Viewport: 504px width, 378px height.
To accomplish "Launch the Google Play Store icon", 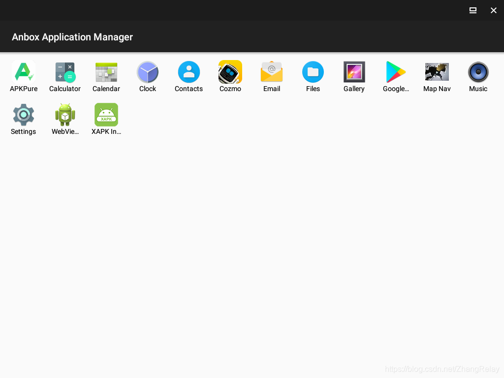I will pos(396,72).
